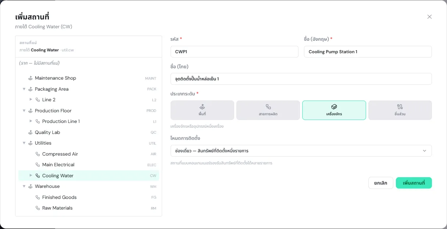Click the Cooling Water line icon

point(37,176)
